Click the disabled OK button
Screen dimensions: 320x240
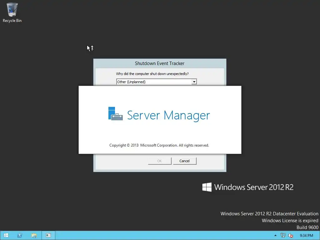point(160,161)
